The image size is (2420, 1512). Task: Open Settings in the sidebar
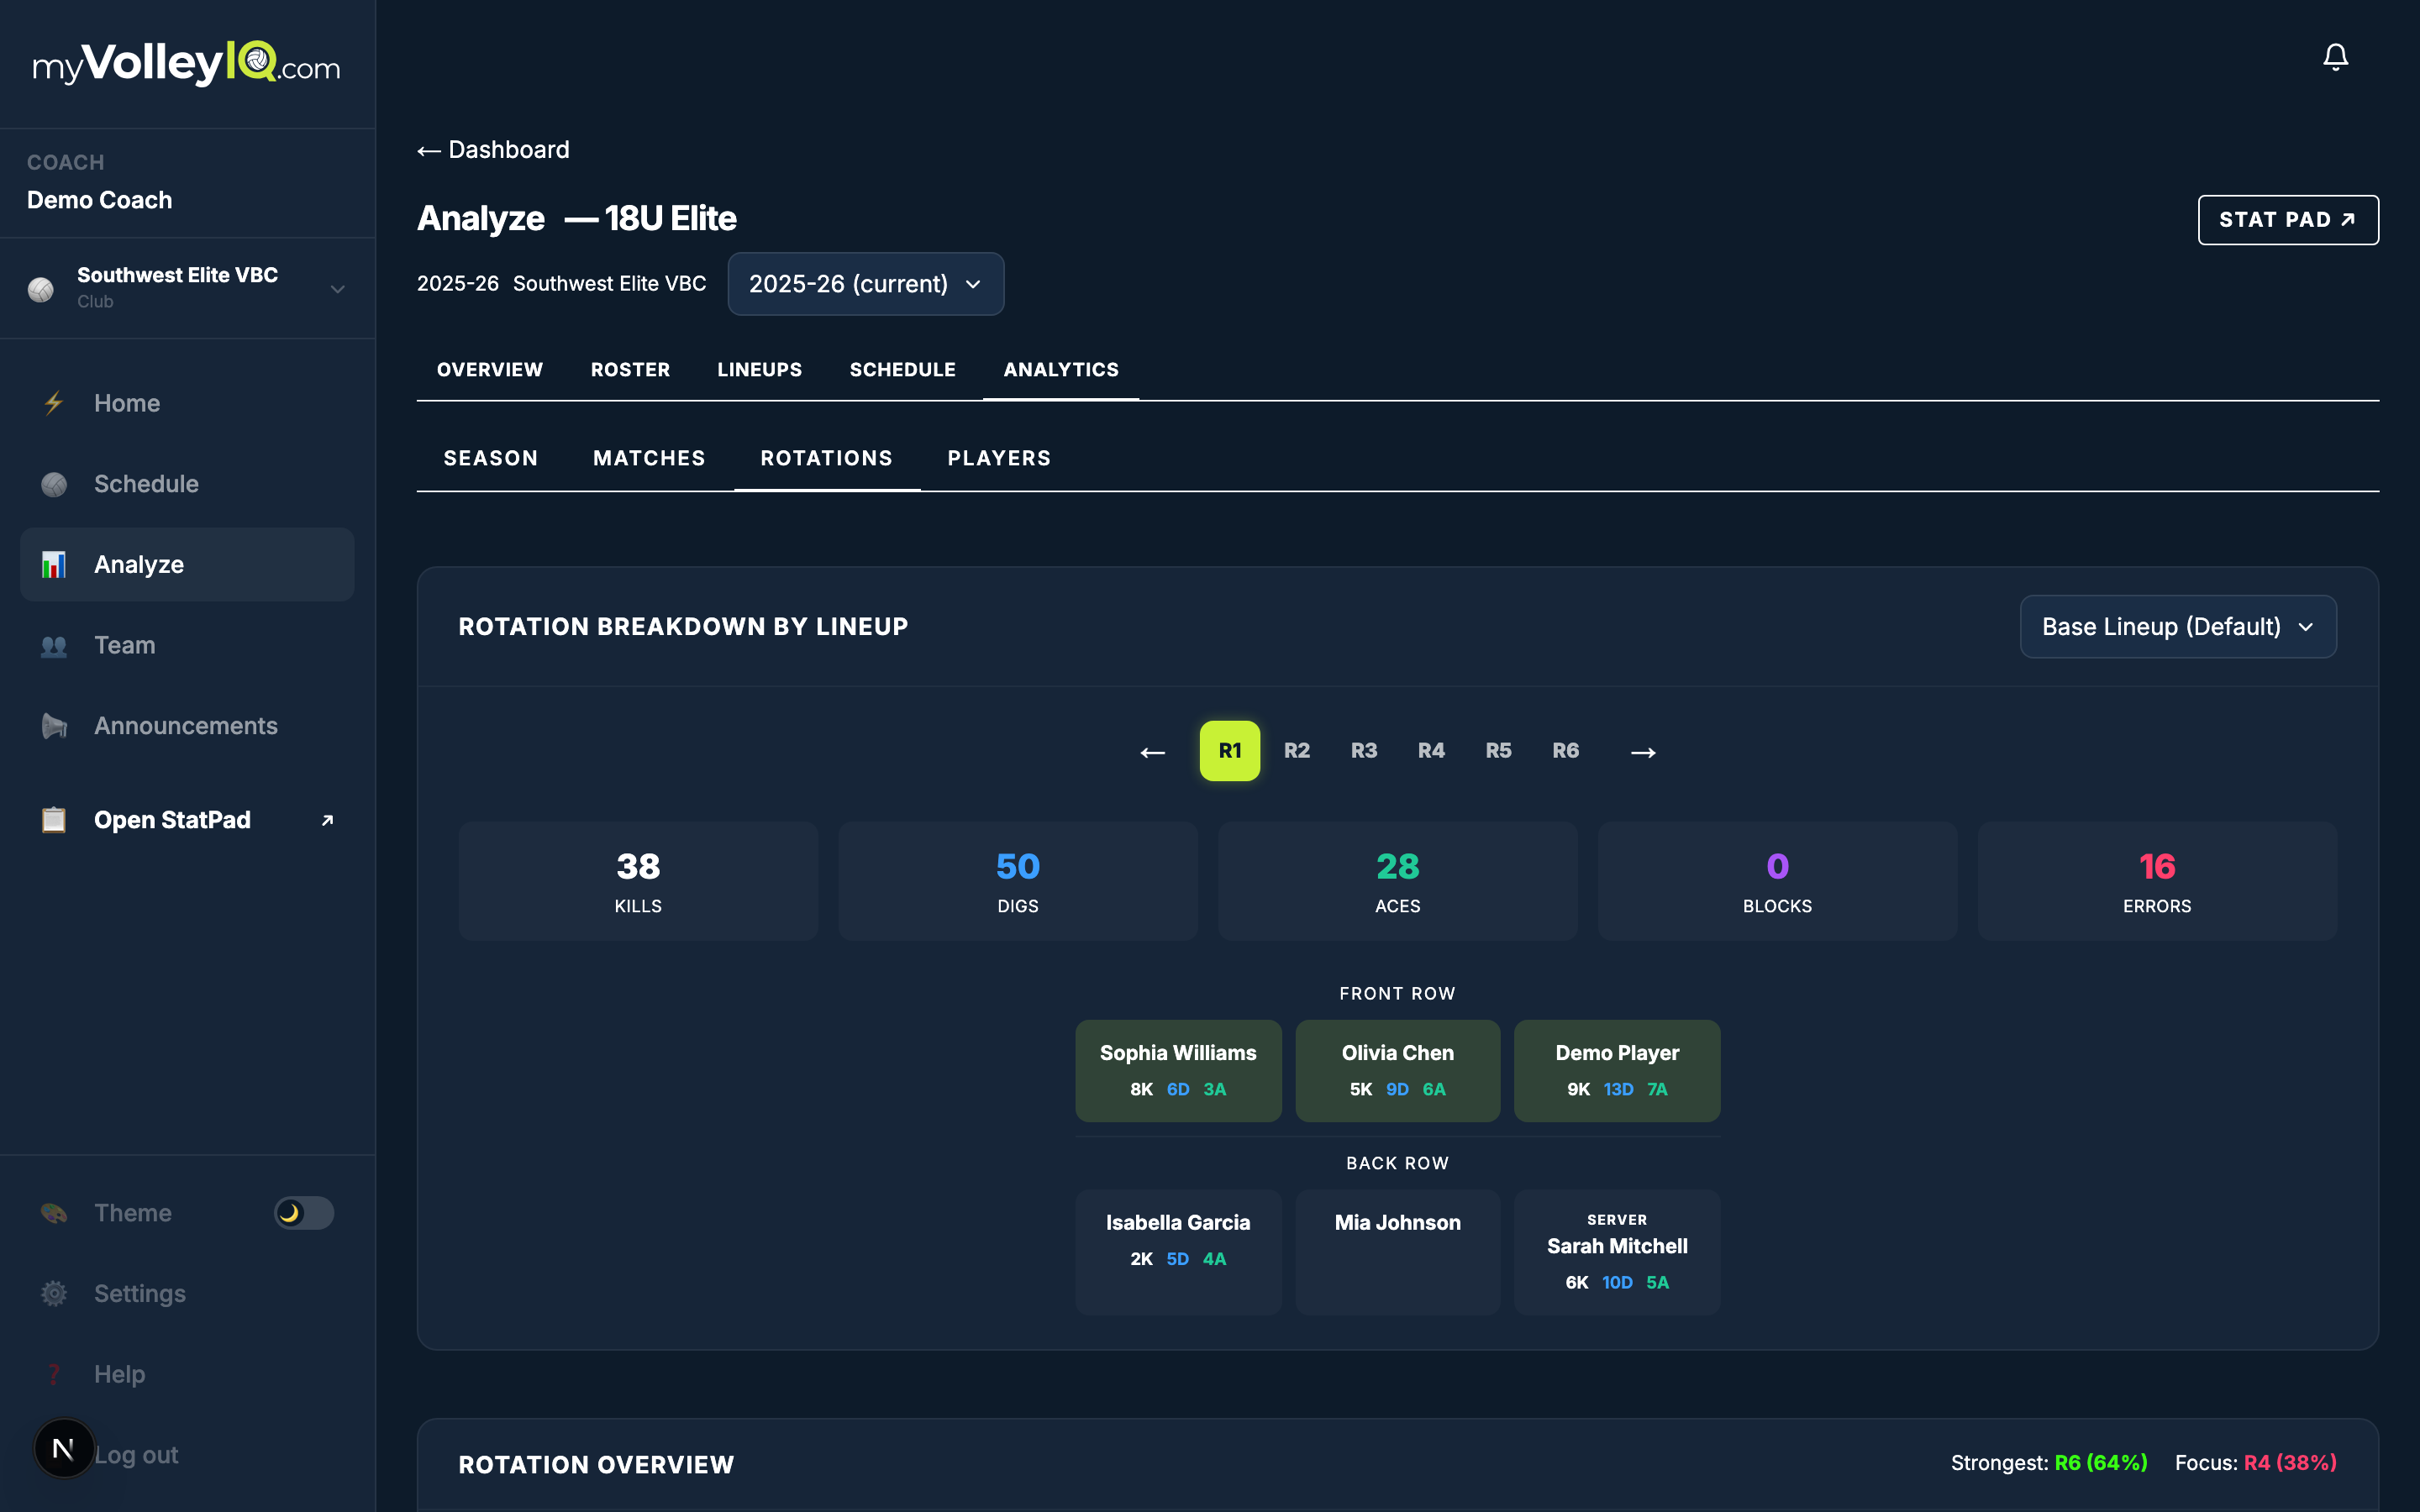[187, 1294]
